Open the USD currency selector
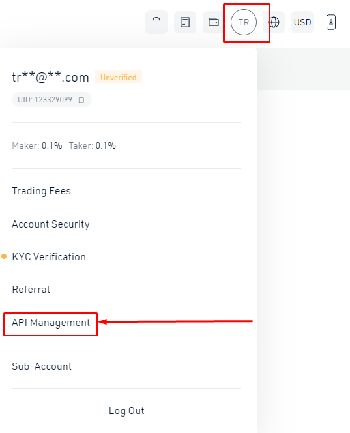Screen dimensions: 350x433 (302, 22)
